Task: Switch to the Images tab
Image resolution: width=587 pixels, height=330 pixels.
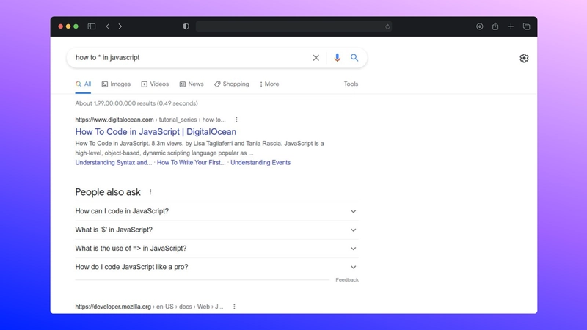Action: (116, 84)
